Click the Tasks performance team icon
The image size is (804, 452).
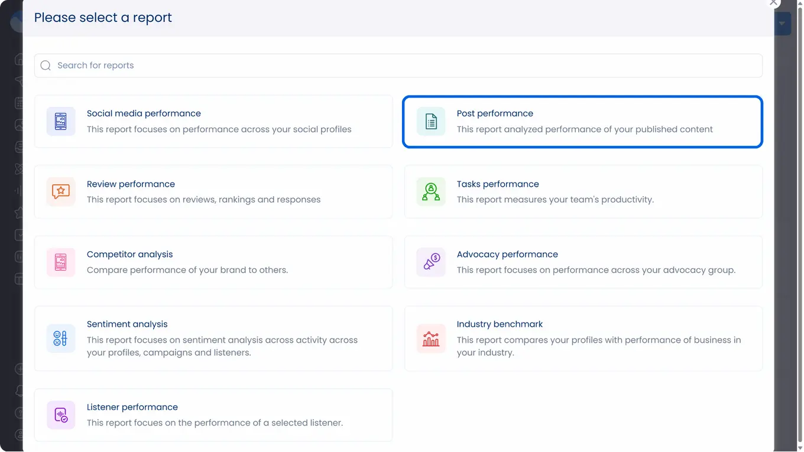click(431, 192)
